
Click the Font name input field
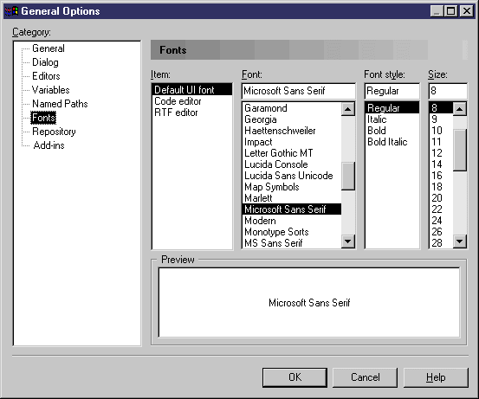(299, 91)
